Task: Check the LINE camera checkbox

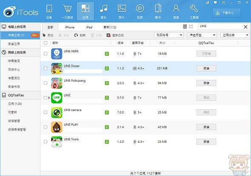Action: 46,112
